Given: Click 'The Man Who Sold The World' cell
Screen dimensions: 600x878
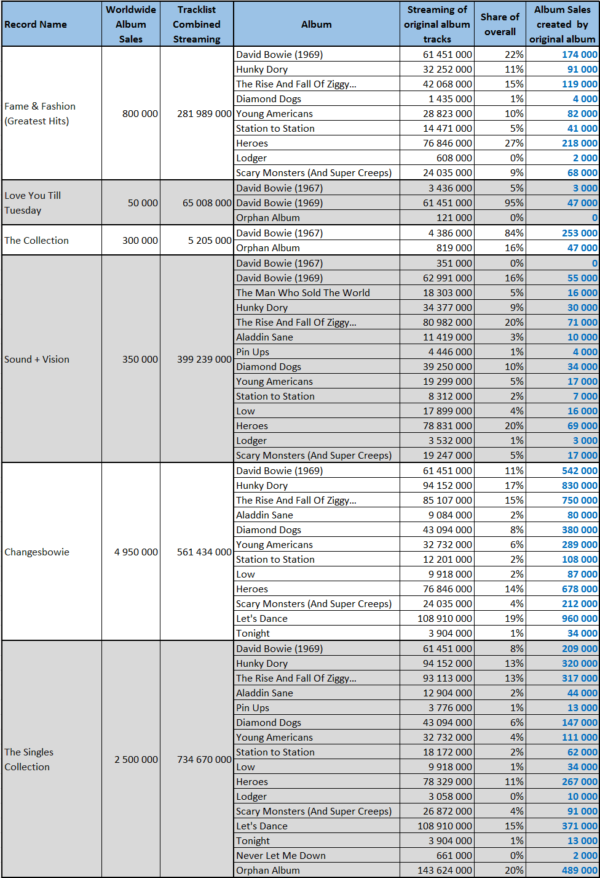Looking at the screenshot, I should point(317,292).
